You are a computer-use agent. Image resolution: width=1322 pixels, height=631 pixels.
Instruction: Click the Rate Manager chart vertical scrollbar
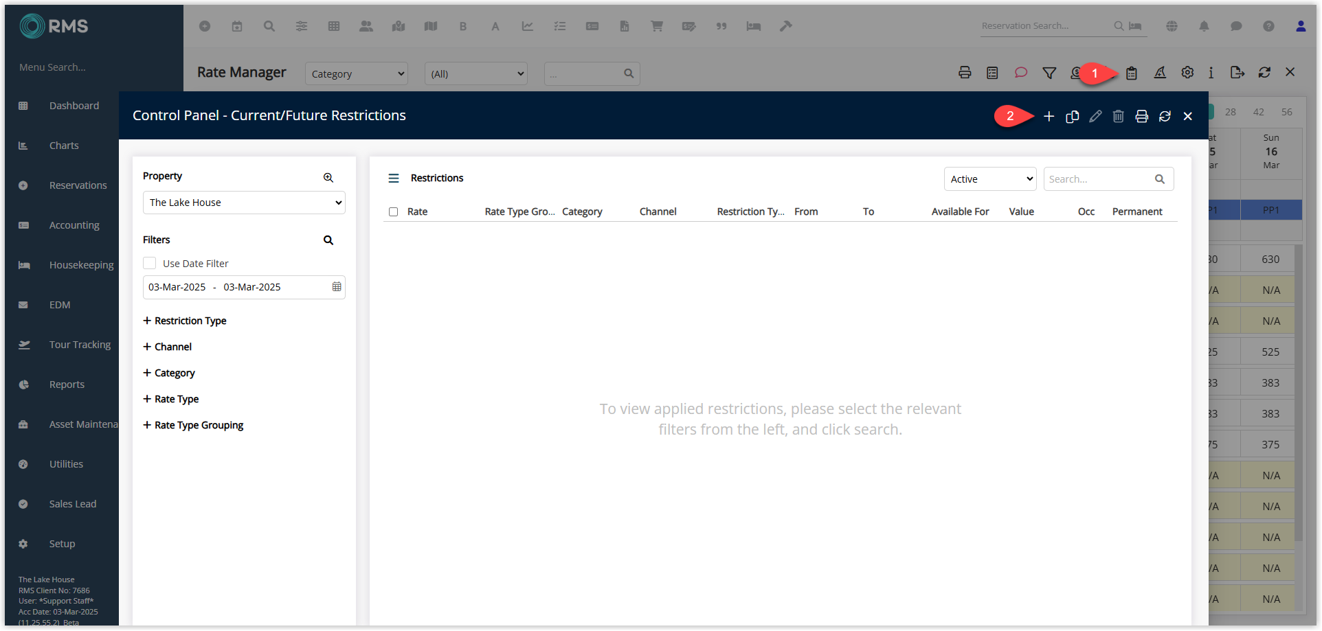[x=1298, y=391]
